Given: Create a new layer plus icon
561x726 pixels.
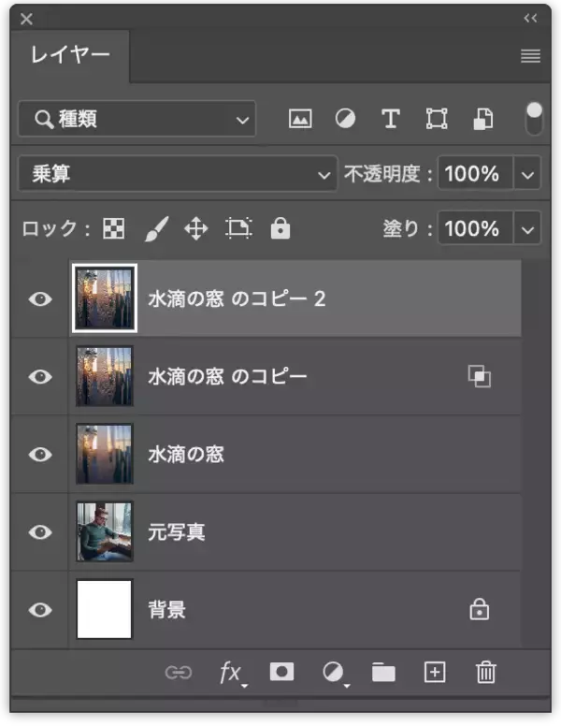Looking at the screenshot, I should (x=435, y=672).
